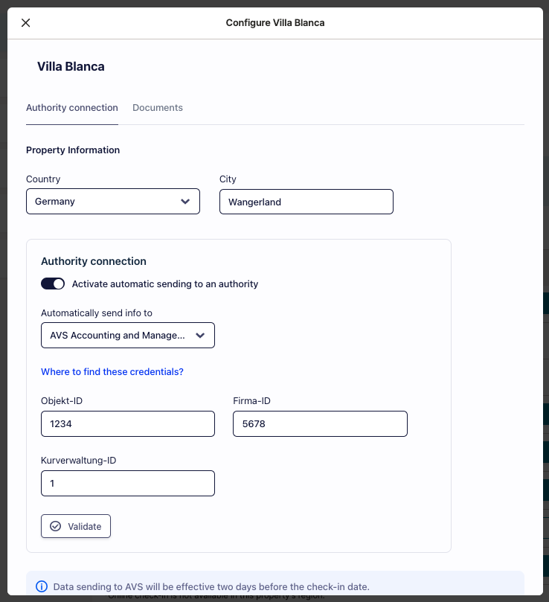Screen dimensions: 549x602
Task: Click the Authority connection section heading
Action: click(x=94, y=261)
